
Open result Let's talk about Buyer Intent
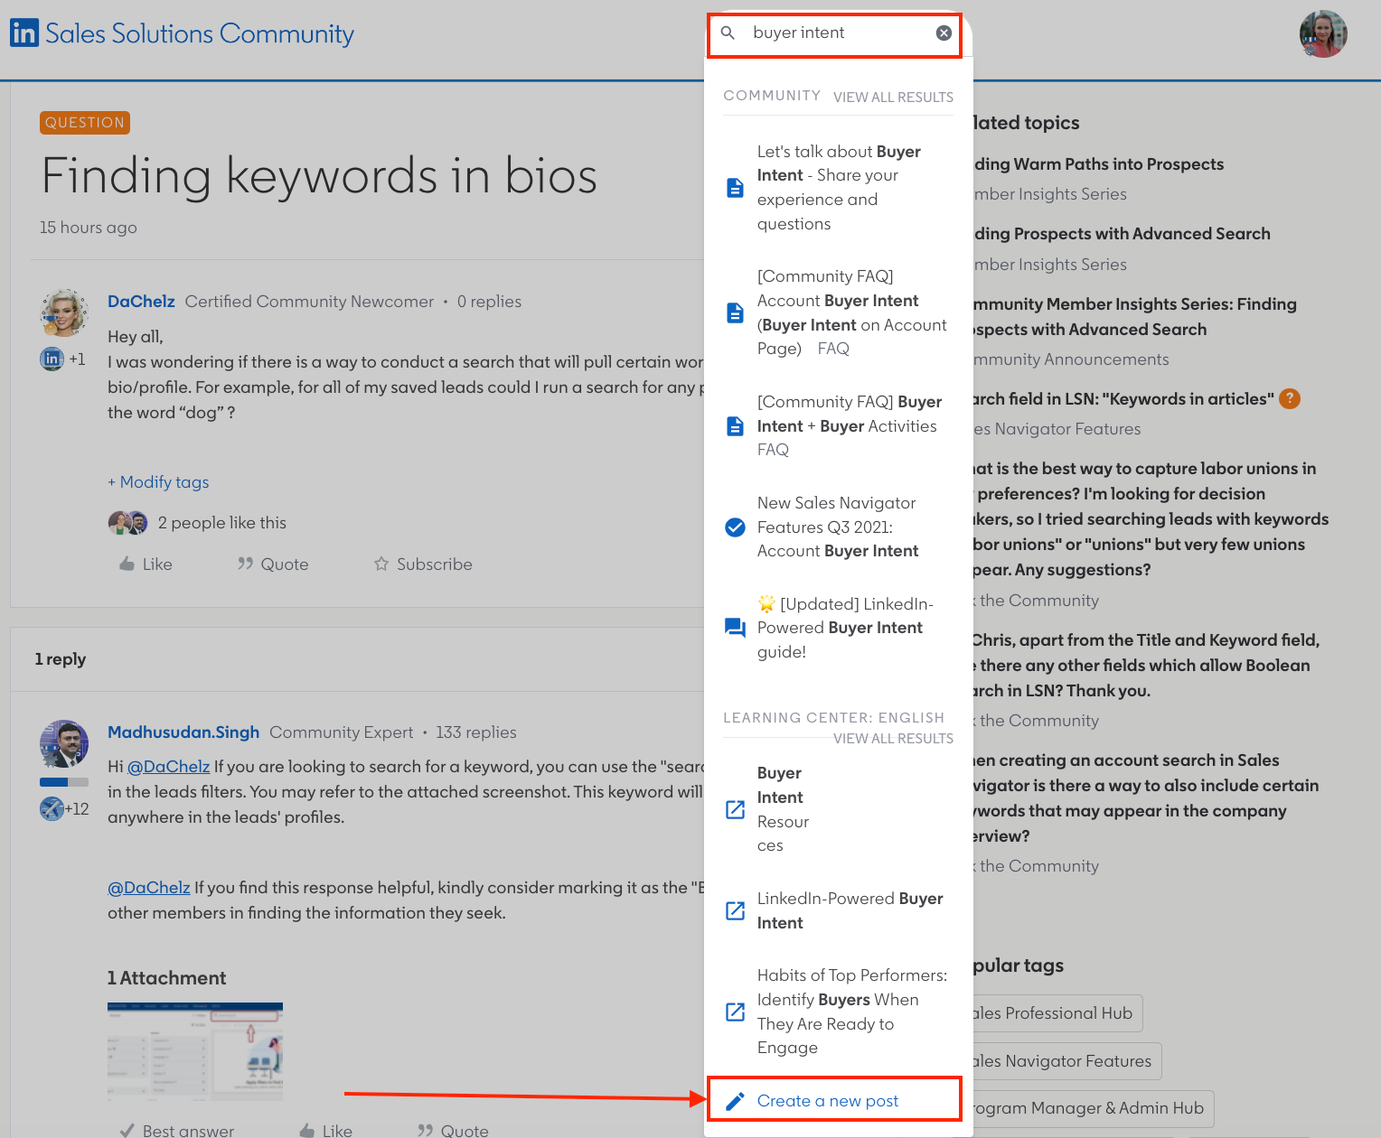click(839, 188)
